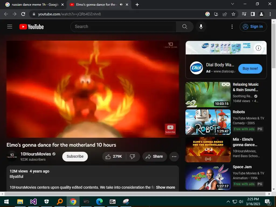Open more actions ellipsis below video
276x207 pixels.
point(174,157)
